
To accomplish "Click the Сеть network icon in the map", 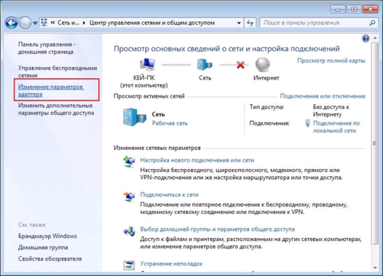I will click(x=205, y=65).
